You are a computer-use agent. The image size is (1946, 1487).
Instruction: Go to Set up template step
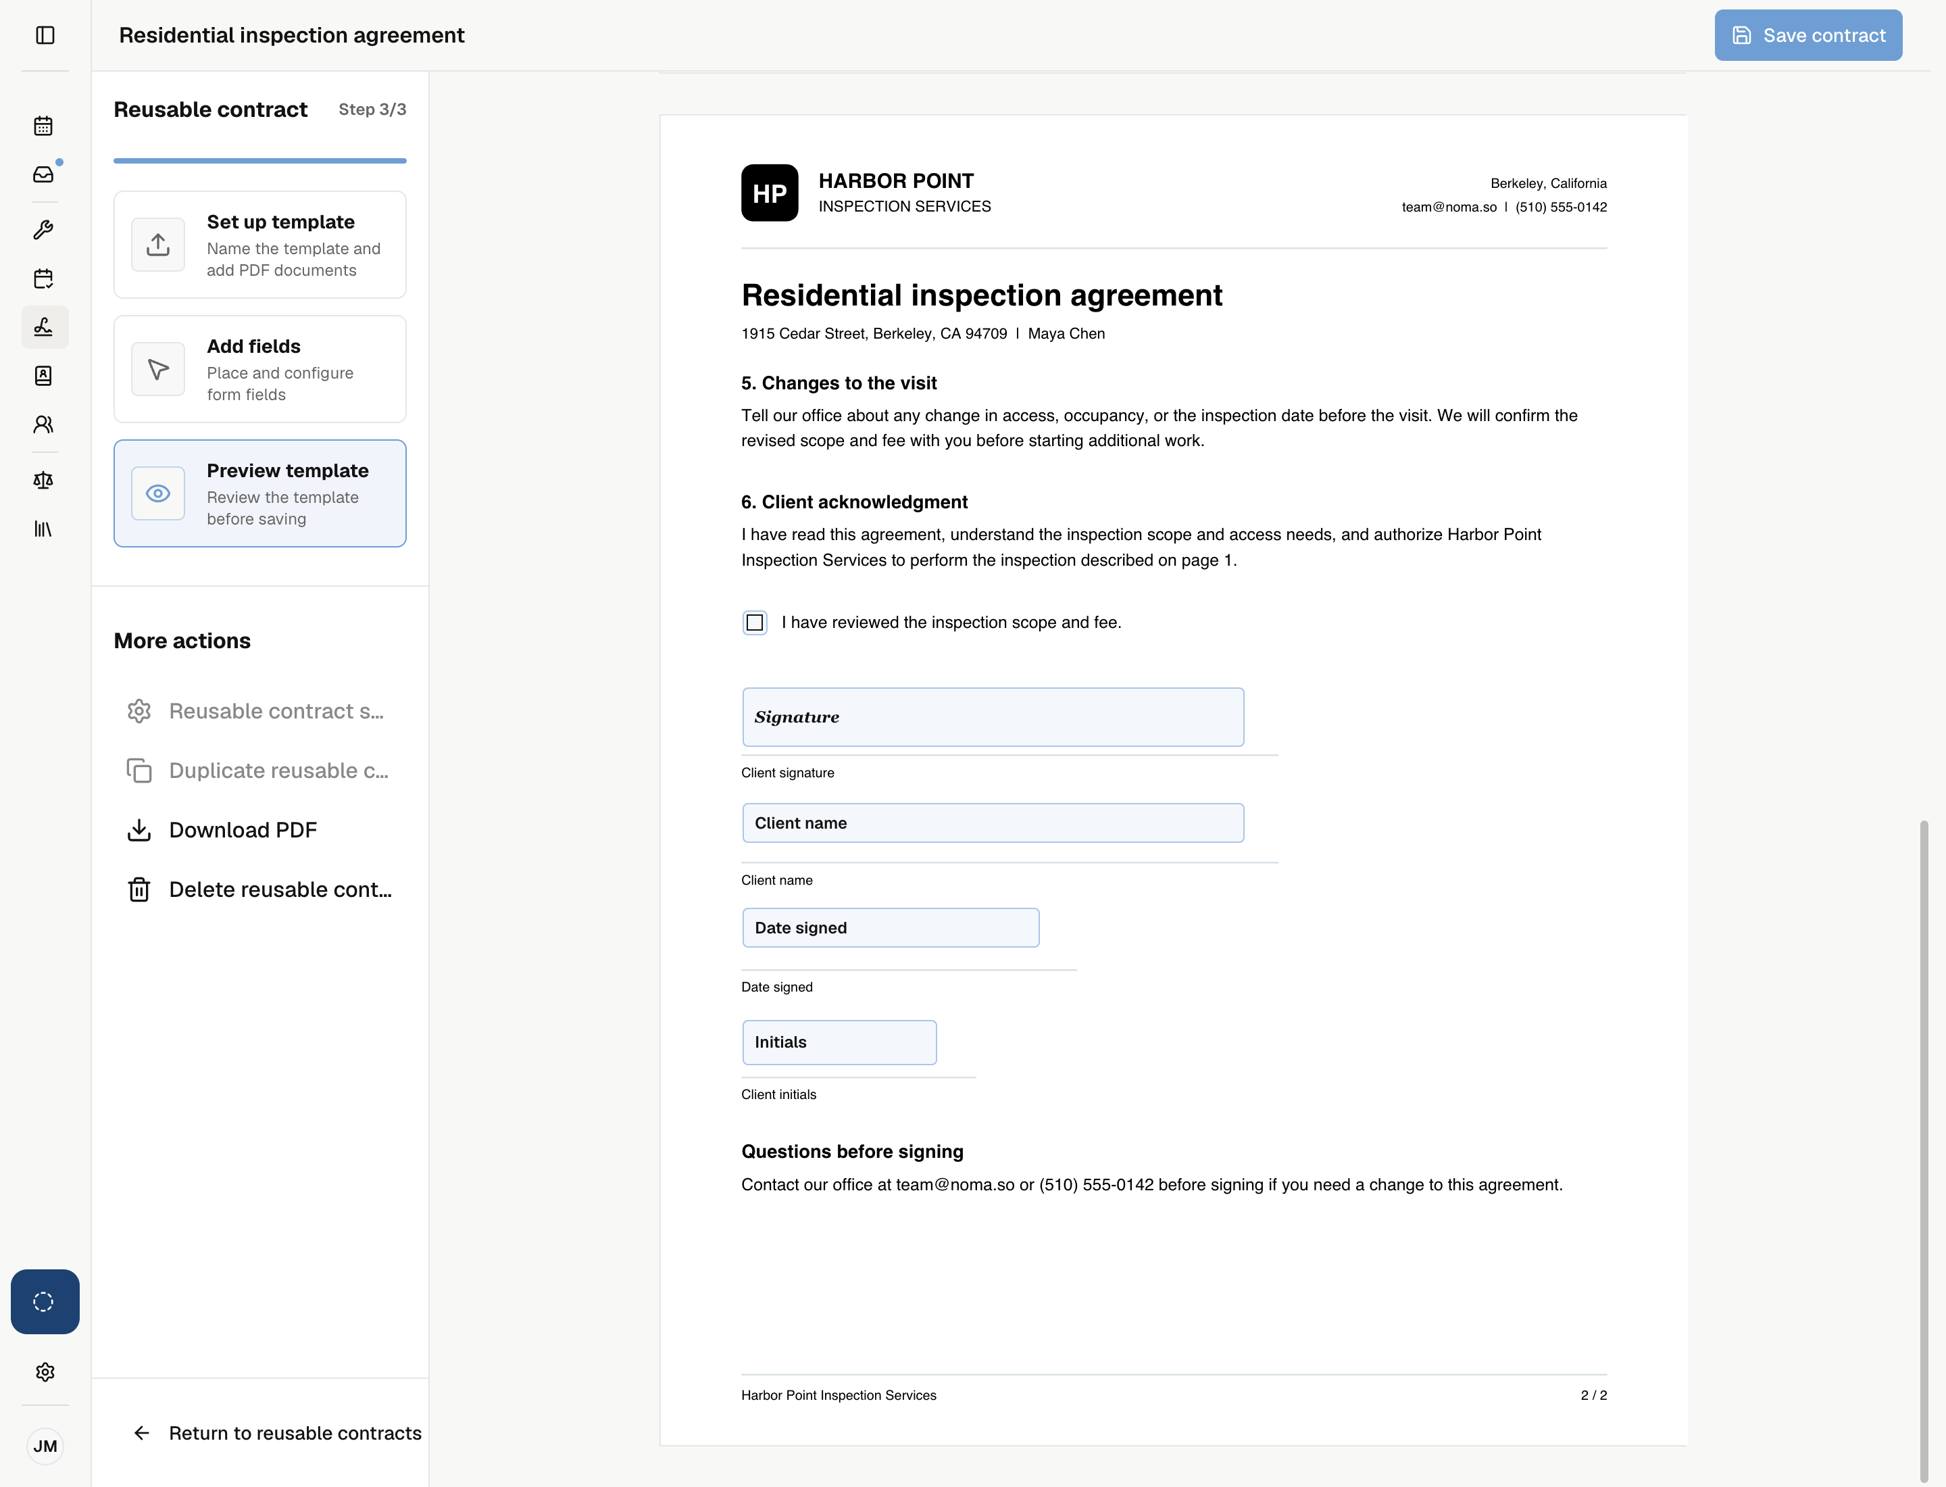pos(260,245)
